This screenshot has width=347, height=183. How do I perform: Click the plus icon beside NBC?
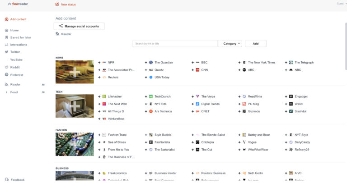[x=286, y=70]
